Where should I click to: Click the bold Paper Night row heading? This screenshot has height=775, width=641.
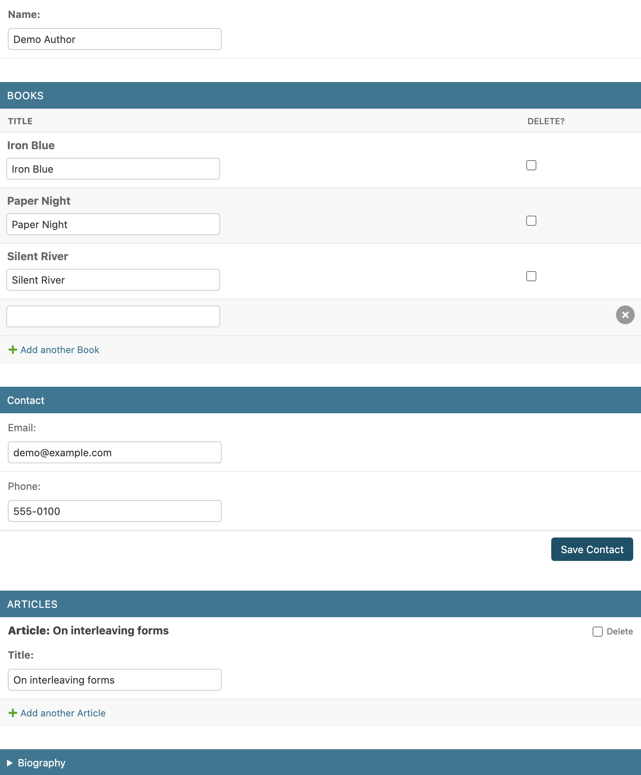click(x=39, y=201)
